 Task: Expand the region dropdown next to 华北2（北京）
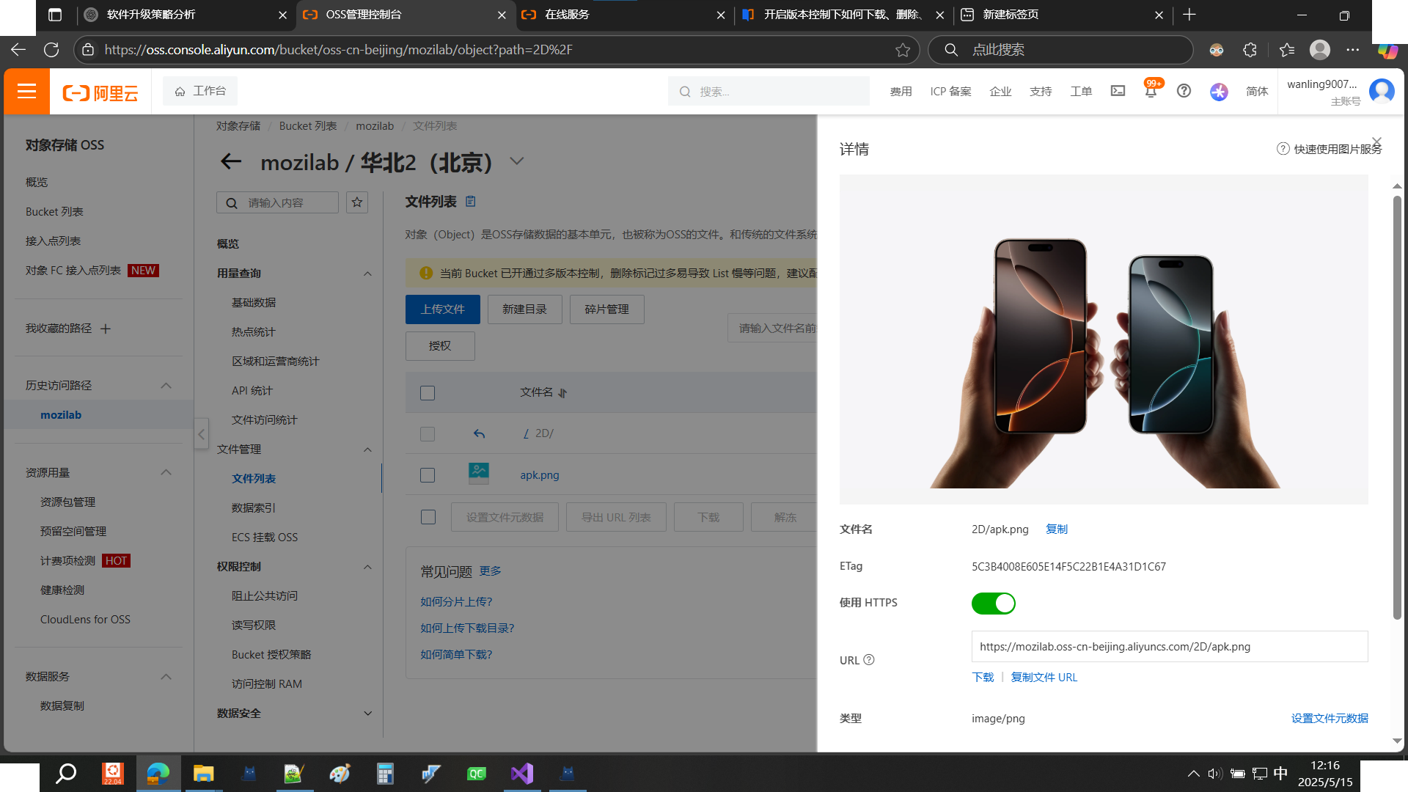pyautogui.click(x=517, y=161)
